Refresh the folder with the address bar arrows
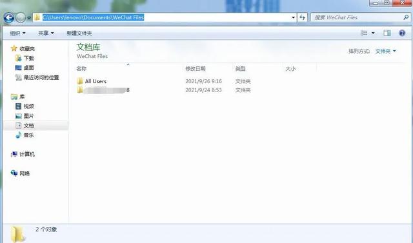The width and height of the screenshot is (413, 243). point(302,17)
